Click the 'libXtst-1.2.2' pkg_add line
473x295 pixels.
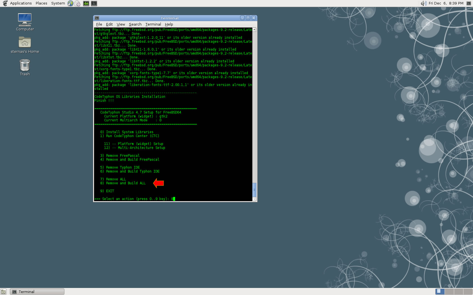(x=164, y=61)
